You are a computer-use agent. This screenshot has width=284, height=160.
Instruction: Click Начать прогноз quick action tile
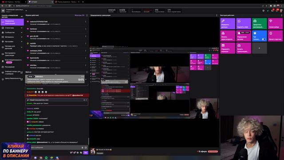[275, 36]
